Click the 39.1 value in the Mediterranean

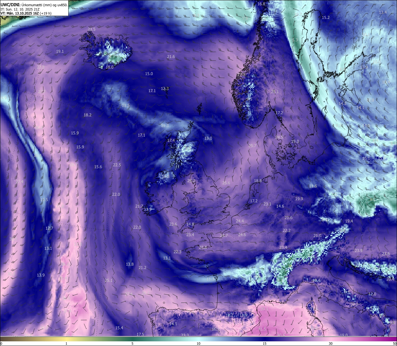tap(264, 309)
